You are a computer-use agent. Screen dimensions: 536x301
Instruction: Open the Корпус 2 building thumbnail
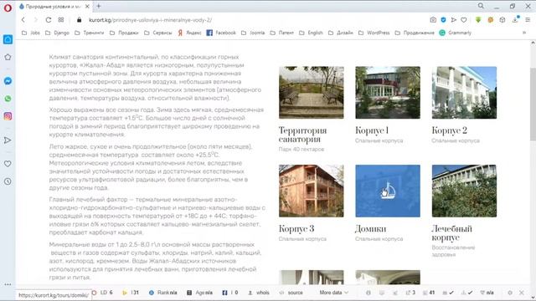(x=464, y=93)
